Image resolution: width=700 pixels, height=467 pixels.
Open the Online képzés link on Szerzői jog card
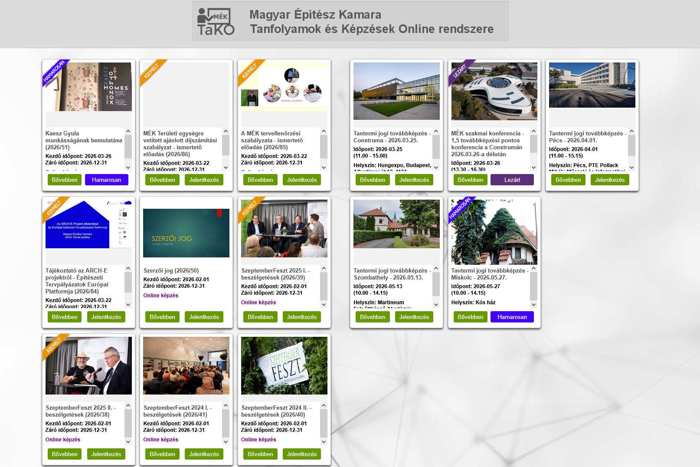click(161, 296)
